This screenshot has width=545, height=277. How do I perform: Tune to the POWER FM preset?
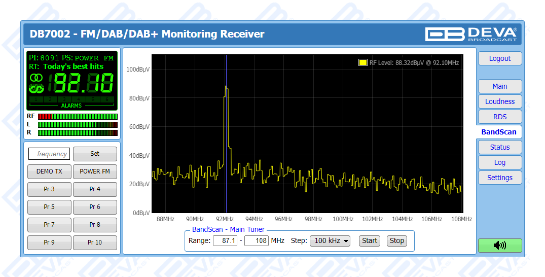[x=95, y=171]
